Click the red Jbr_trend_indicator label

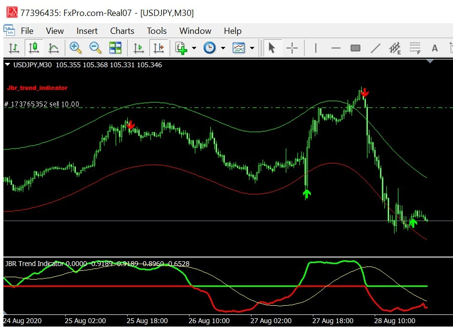(37, 88)
